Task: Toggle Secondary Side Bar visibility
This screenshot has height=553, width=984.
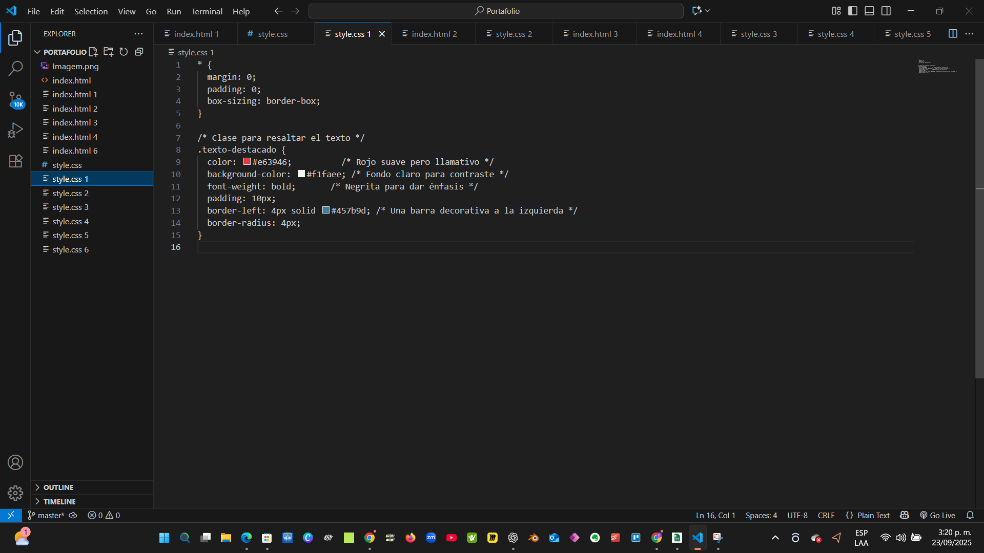Action: 886,11
